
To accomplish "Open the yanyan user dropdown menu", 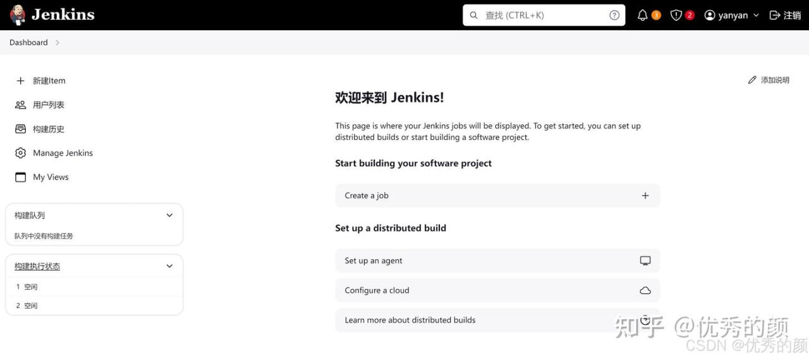I will (732, 15).
